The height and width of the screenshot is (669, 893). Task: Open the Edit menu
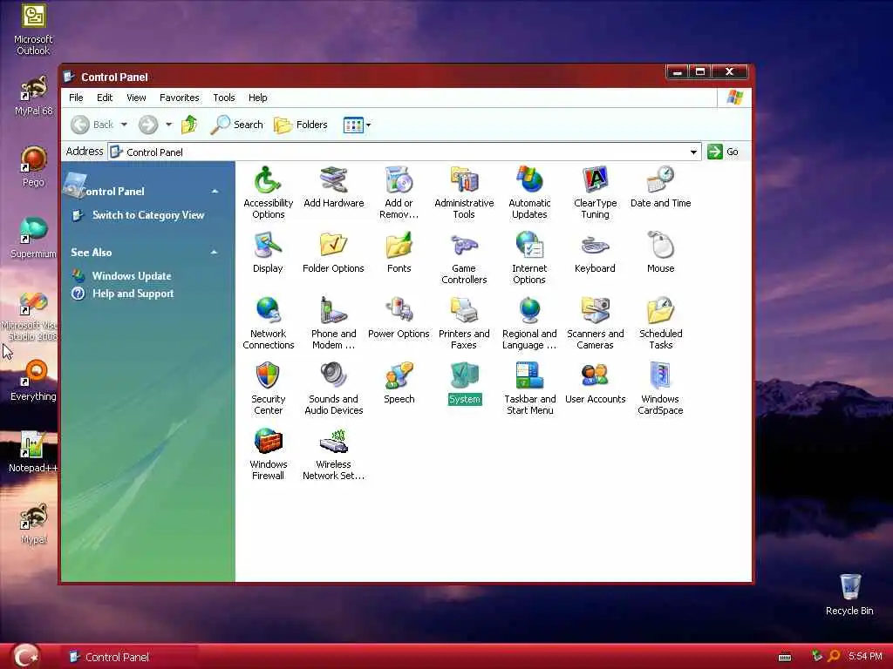click(x=105, y=98)
